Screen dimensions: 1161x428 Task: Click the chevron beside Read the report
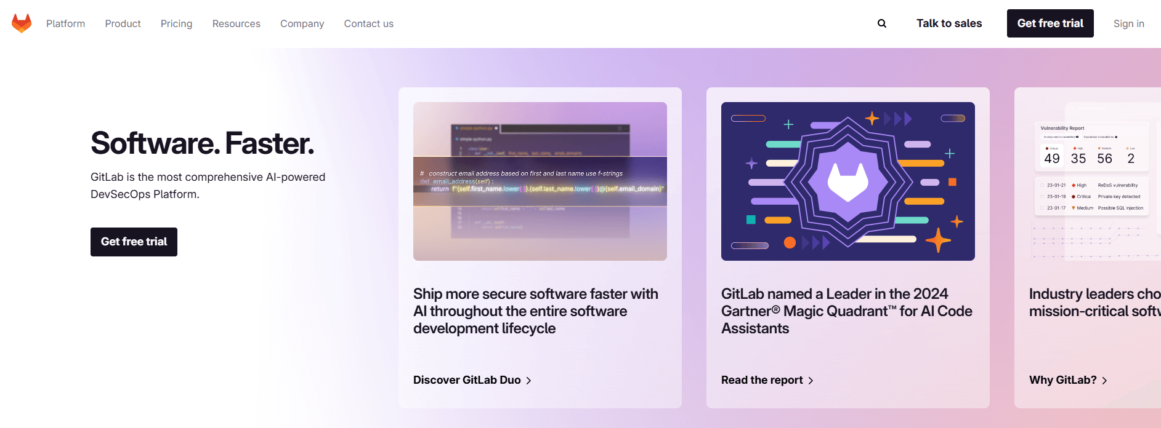(x=811, y=381)
